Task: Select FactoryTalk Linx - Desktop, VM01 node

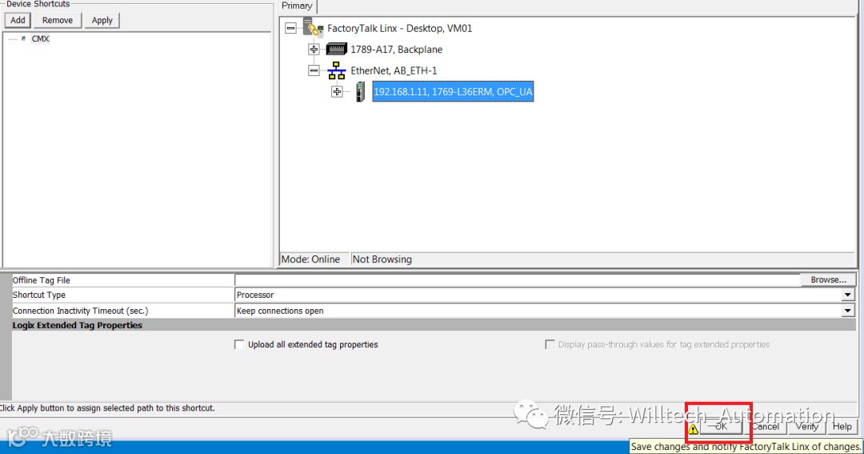Action: 399,28
